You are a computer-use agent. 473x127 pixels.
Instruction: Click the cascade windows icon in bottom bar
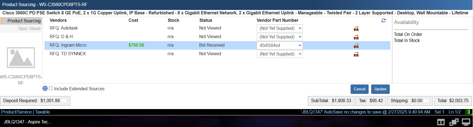point(454,122)
